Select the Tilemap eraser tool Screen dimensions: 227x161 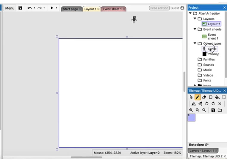204,97
